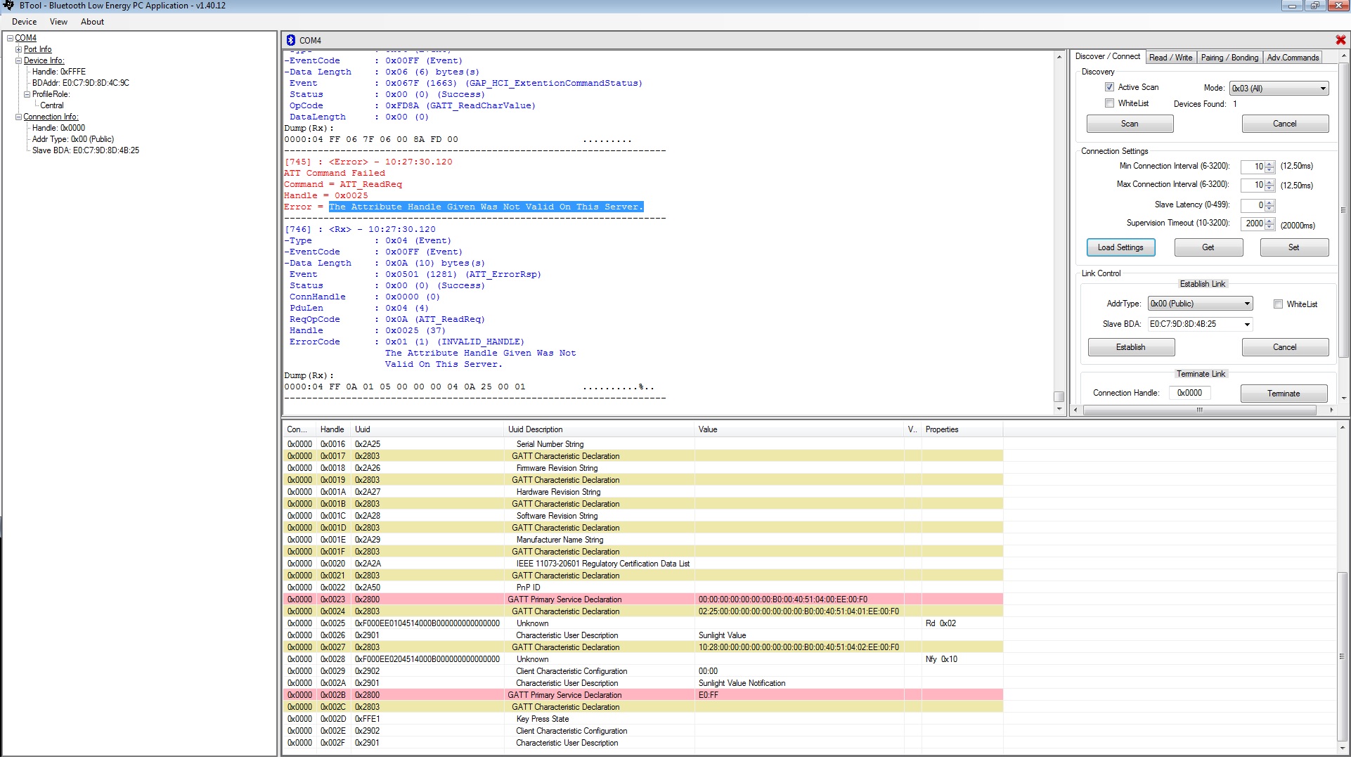Select the 'Sunlight Value Notification' row

(x=642, y=683)
